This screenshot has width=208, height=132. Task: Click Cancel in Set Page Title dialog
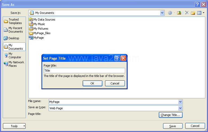(115, 83)
